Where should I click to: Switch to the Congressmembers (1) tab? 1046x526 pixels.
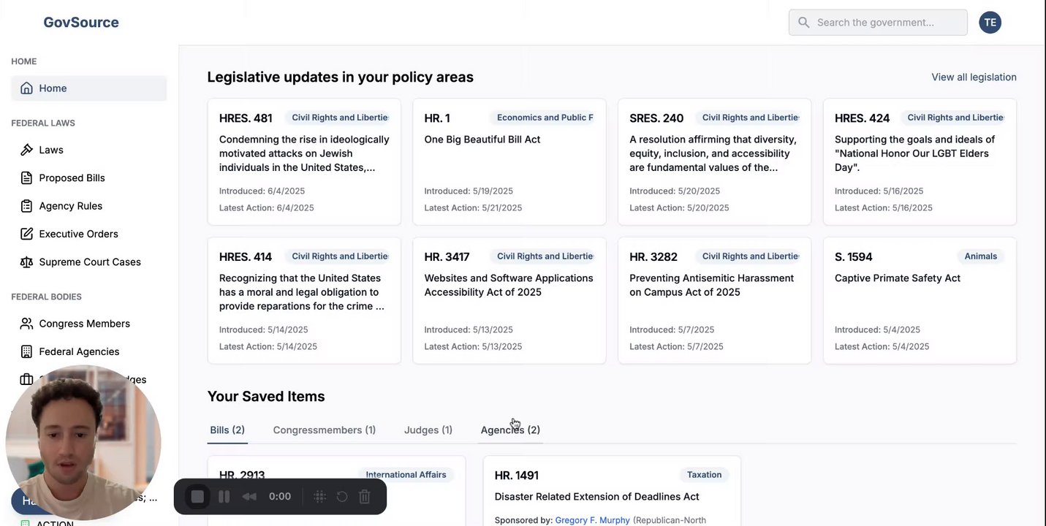coord(325,430)
